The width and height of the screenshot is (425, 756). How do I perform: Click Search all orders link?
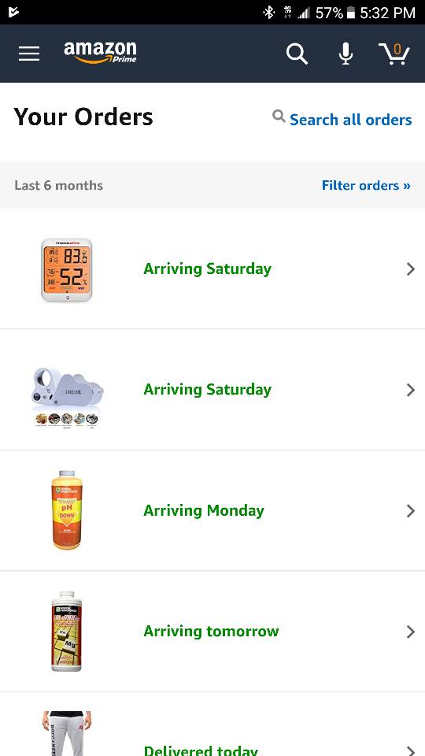point(351,120)
